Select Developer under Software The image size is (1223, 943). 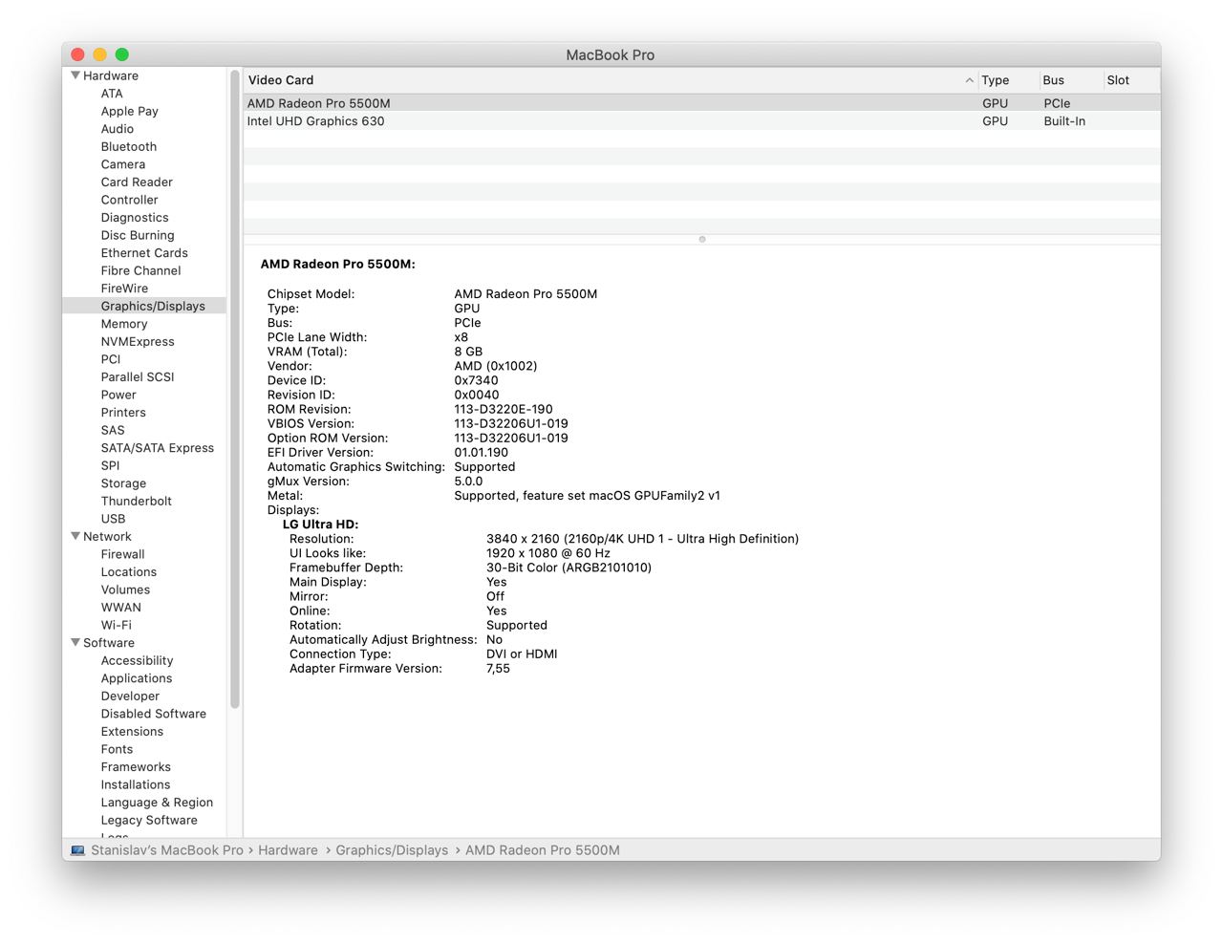pos(130,696)
